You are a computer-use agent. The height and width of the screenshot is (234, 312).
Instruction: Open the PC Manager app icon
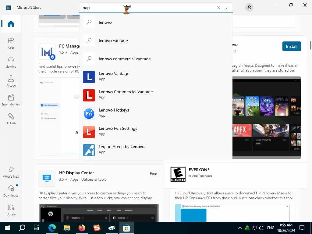pos(47,51)
